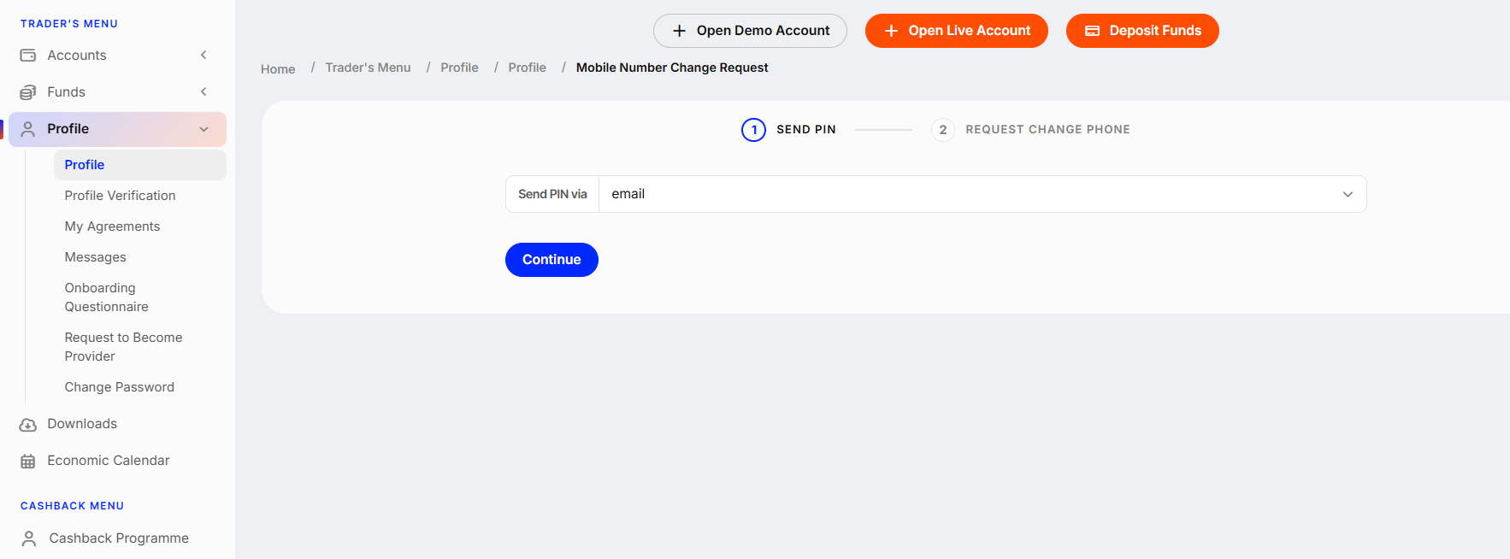
Task: Click the first Profile breadcrumb link
Action: tap(459, 68)
